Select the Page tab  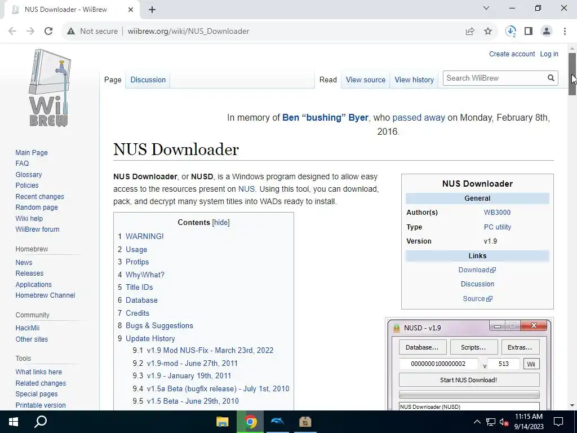point(113,79)
